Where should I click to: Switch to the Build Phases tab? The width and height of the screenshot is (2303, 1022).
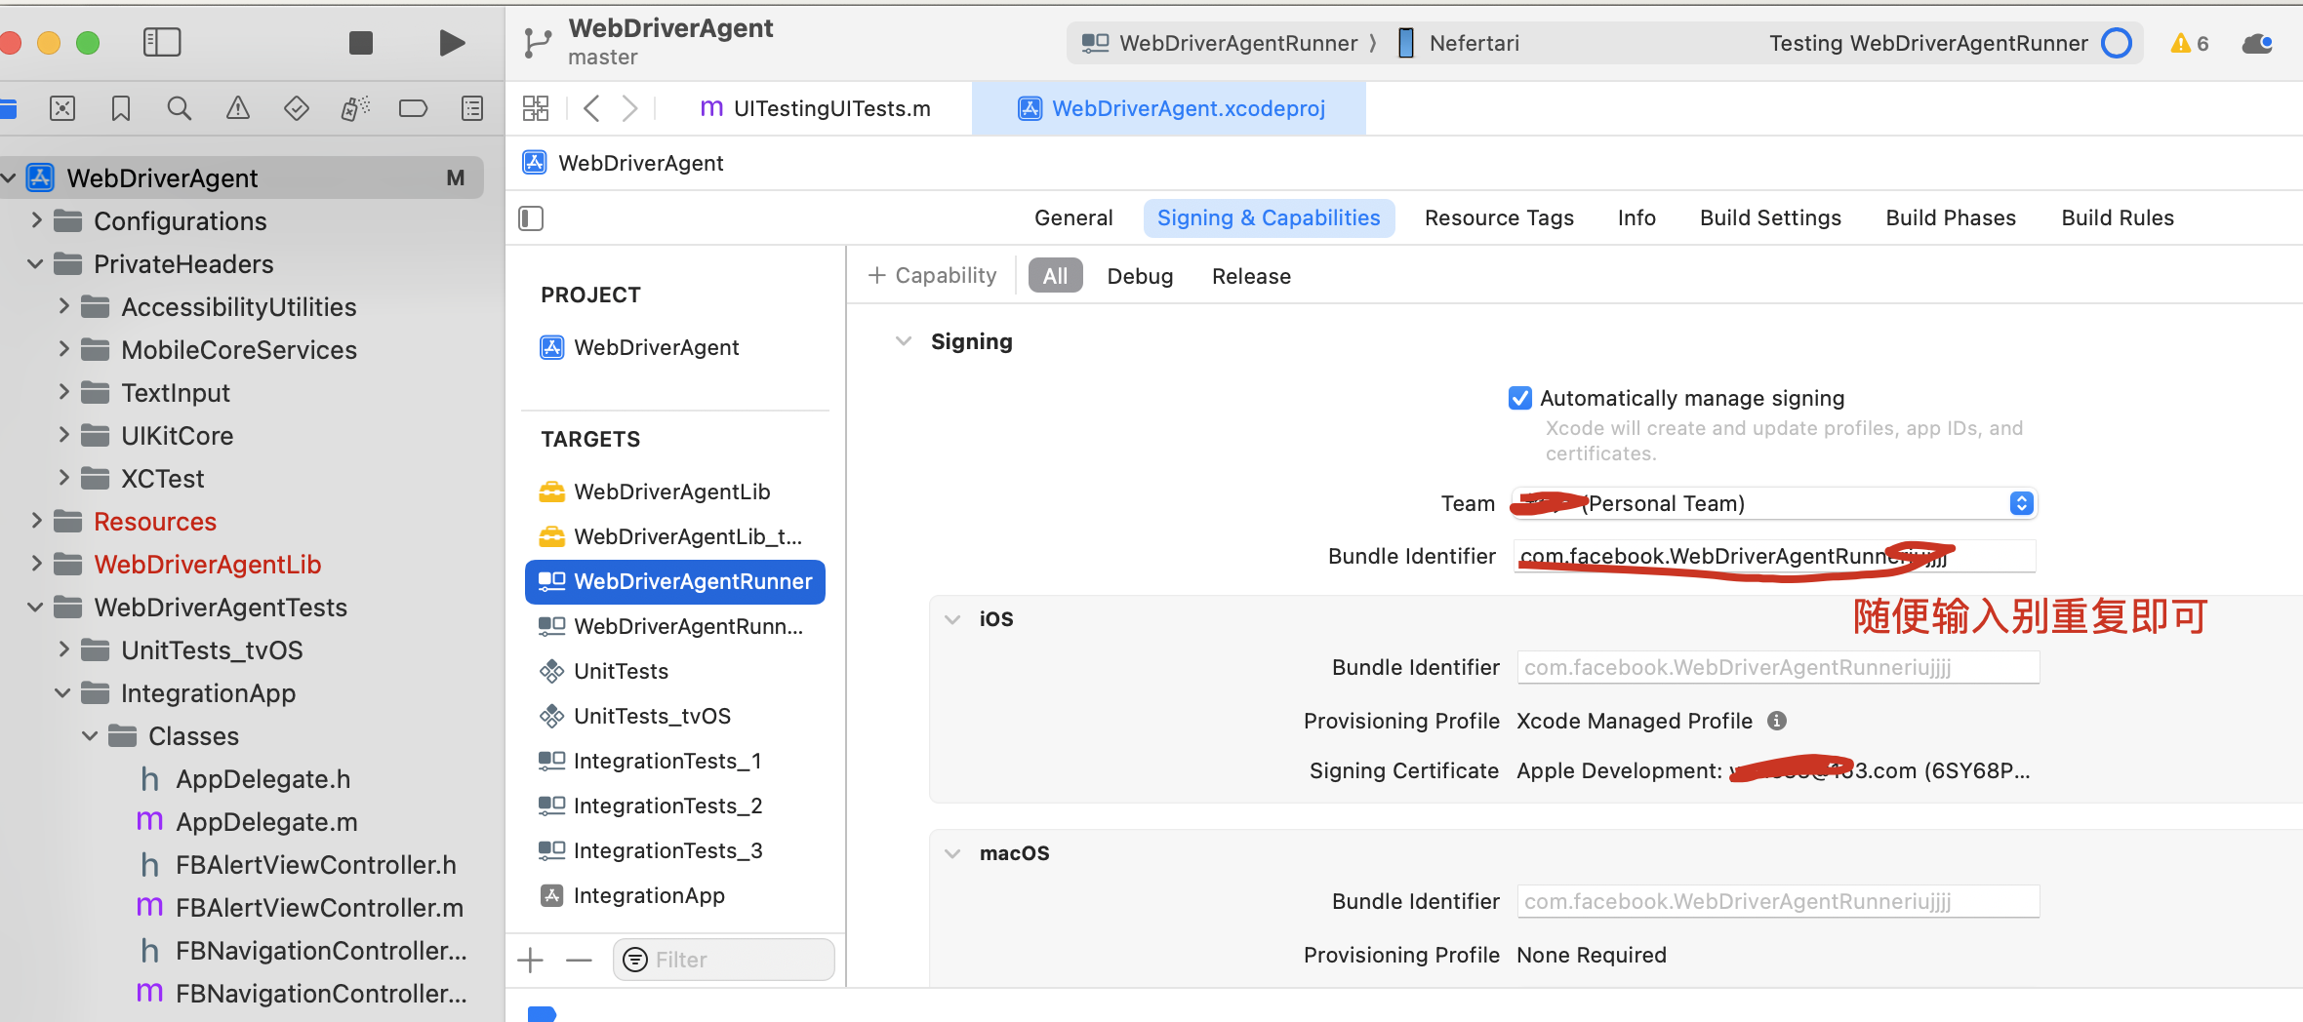pyautogui.click(x=1951, y=218)
